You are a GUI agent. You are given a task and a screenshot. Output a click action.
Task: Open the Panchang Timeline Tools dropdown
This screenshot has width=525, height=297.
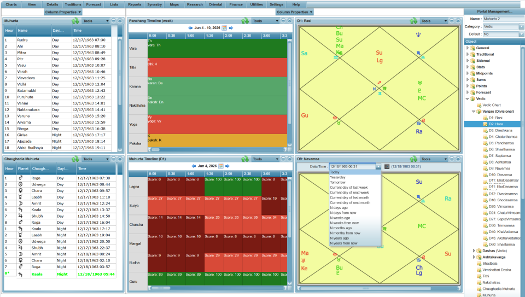(265, 21)
